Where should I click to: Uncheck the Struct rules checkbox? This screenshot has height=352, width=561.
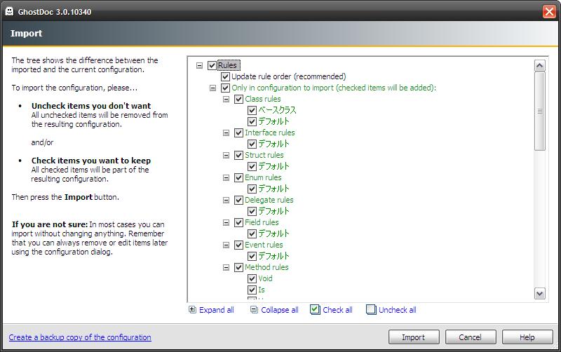tap(238, 155)
